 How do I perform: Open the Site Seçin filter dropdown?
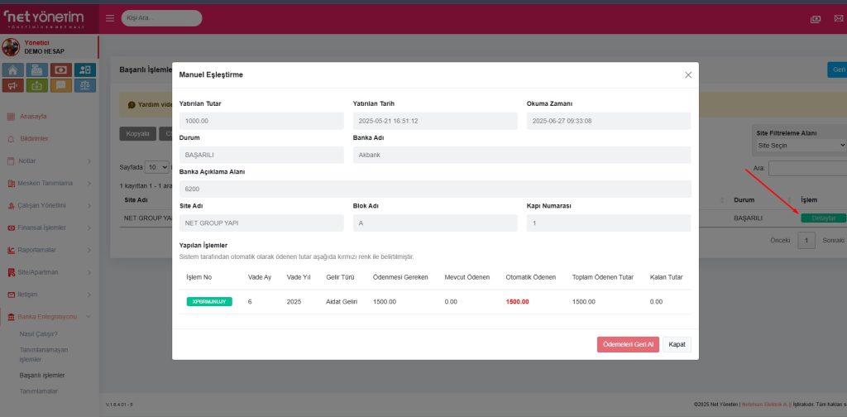(801, 145)
